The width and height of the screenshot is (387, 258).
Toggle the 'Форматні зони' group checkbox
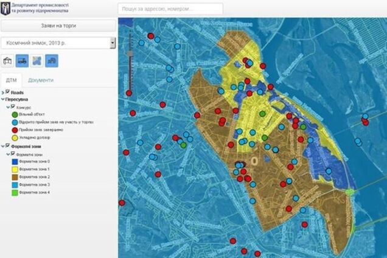[x=8, y=146]
